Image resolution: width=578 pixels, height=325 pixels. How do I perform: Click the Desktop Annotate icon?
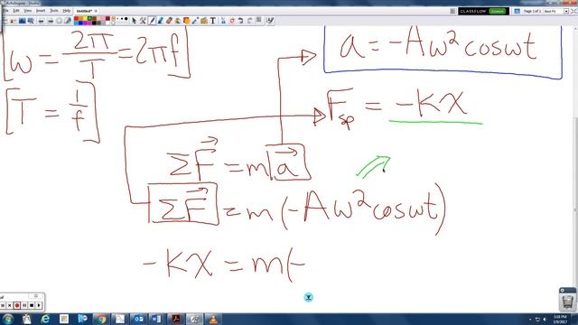click(x=68, y=21)
